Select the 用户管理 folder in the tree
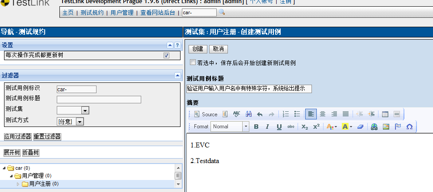The image size is (433, 192). coord(33,176)
